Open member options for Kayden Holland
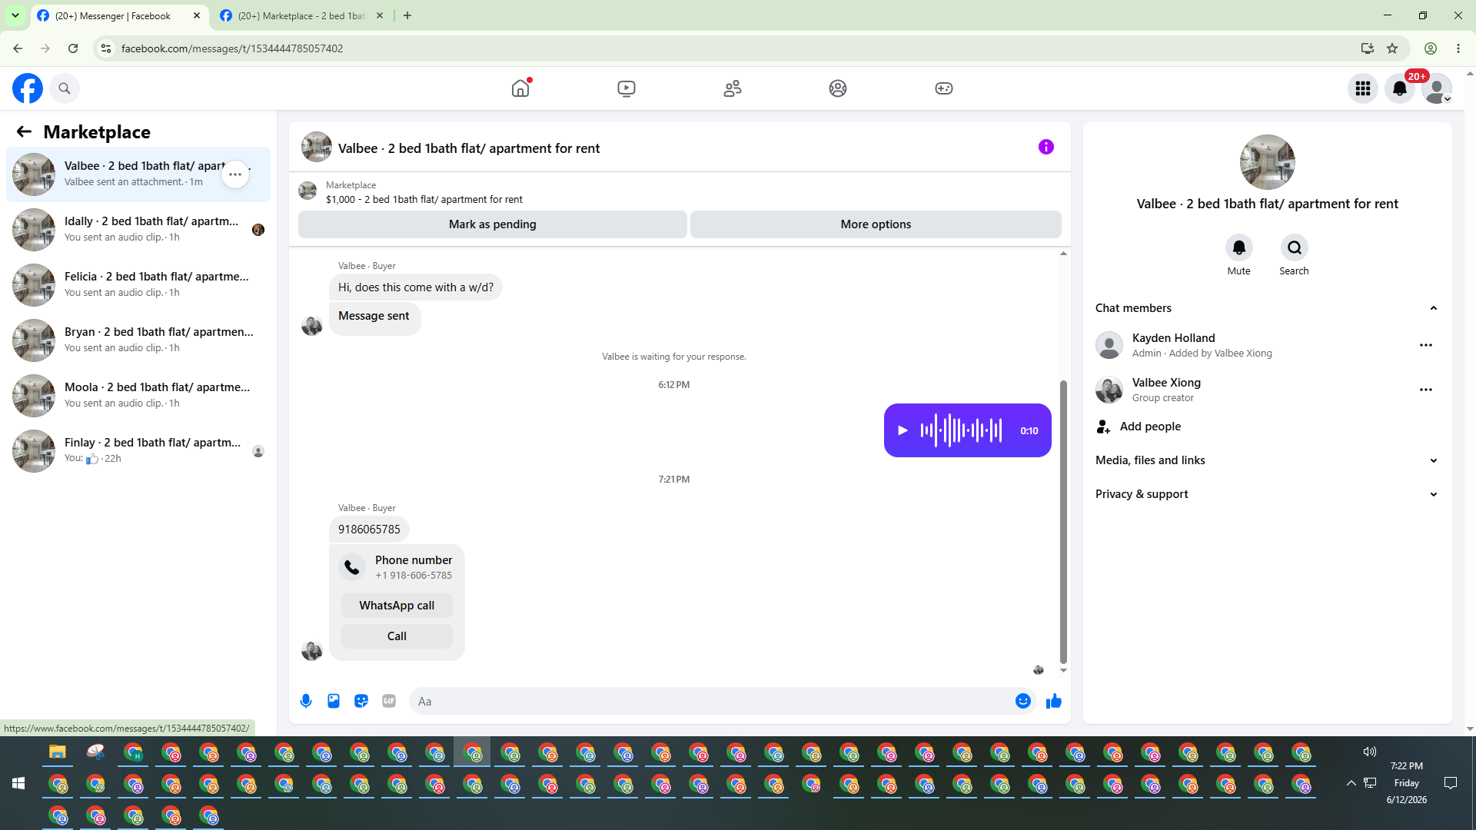Screen dimensions: 1476x830 coord(1426,345)
